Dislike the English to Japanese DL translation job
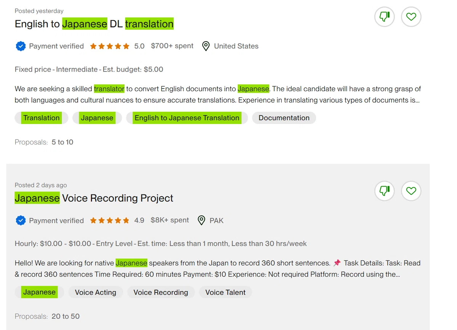Viewport: 457px width, 330px height. click(384, 17)
